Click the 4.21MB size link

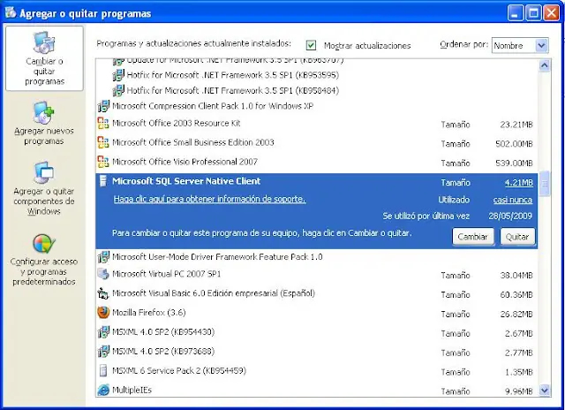coord(519,182)
